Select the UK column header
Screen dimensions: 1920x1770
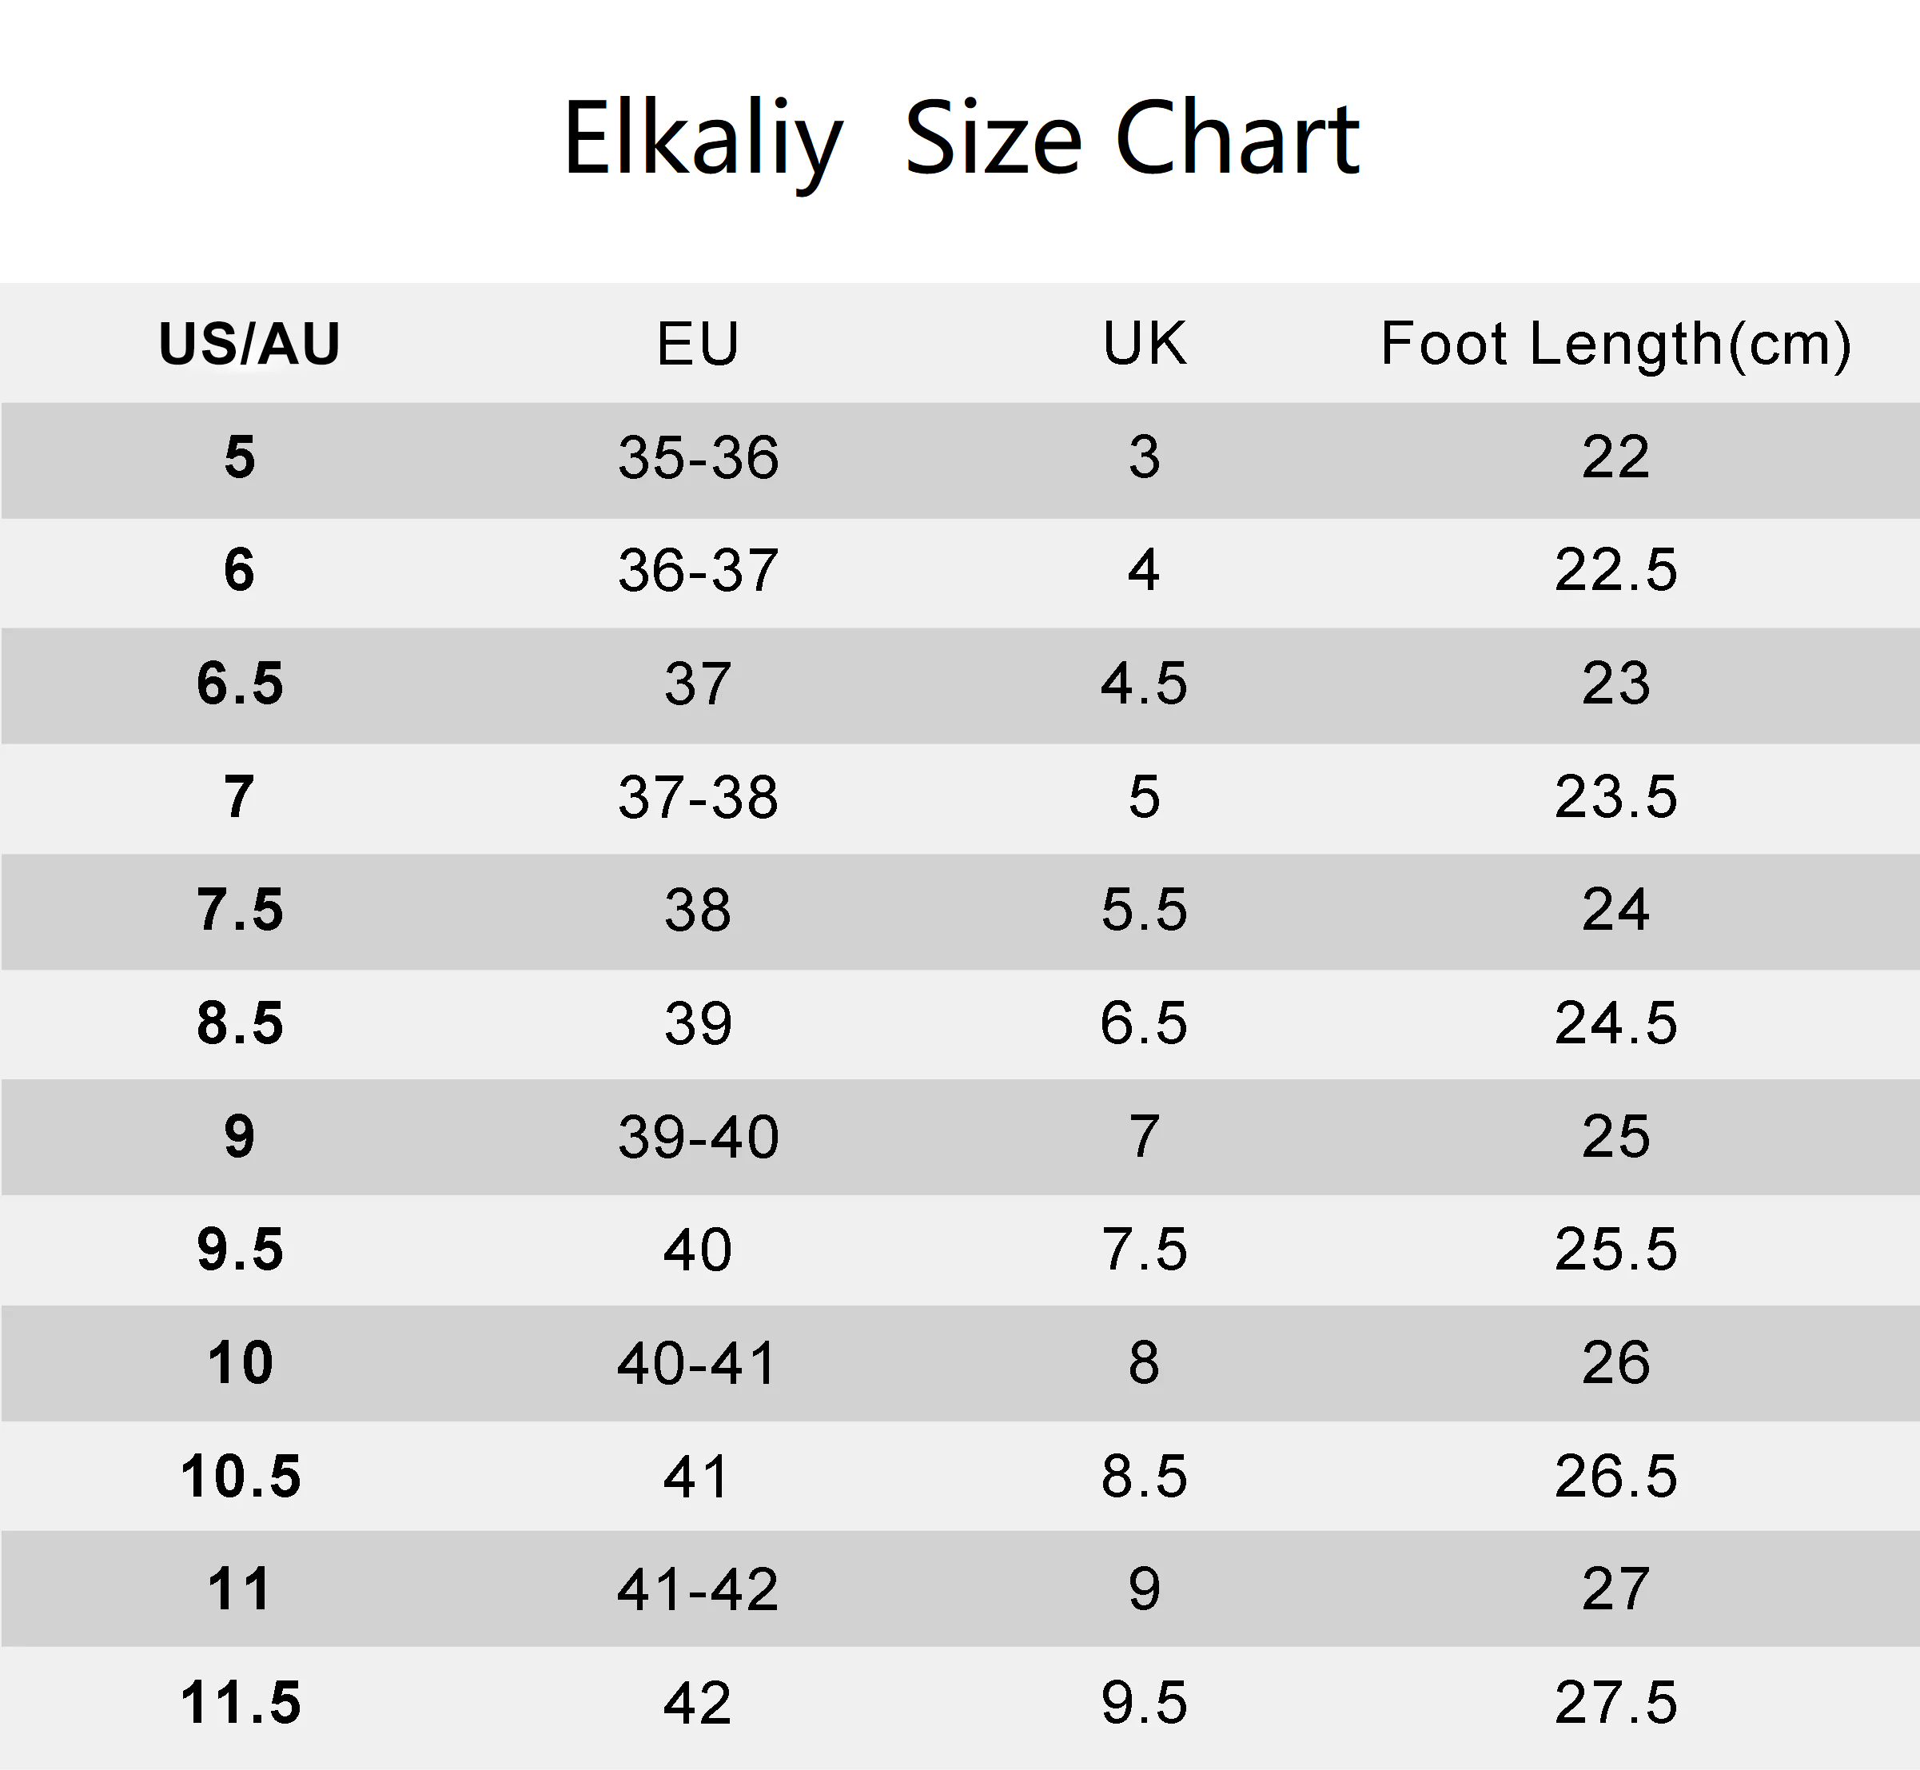(x=1145, y=343)
